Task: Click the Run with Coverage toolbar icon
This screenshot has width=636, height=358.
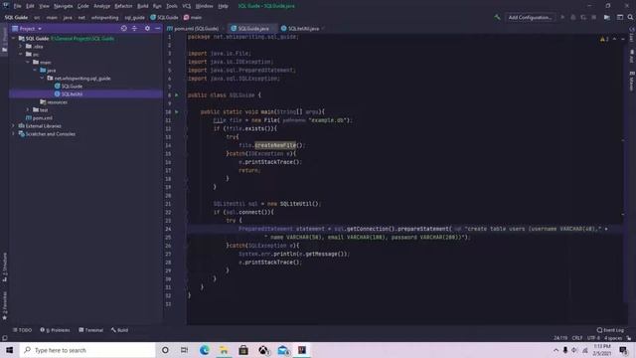Action: [x=583, y=18]
